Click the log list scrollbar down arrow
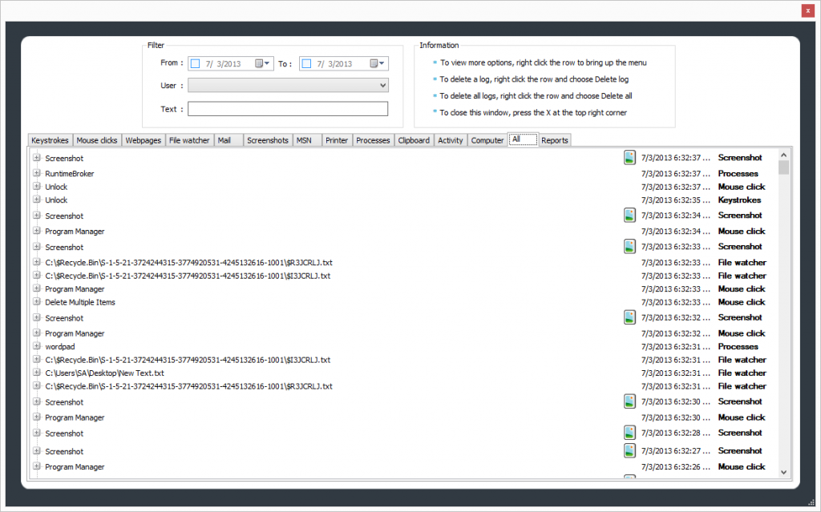The height and width of the screenshot is (512, 821). (783, 473)
